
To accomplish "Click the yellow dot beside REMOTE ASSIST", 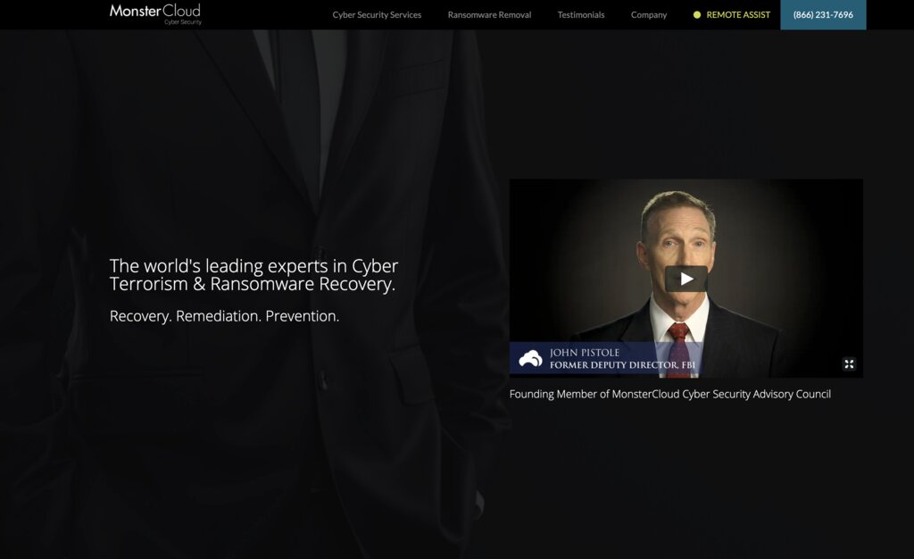I will pyautogui.click(x=696, y=14).
